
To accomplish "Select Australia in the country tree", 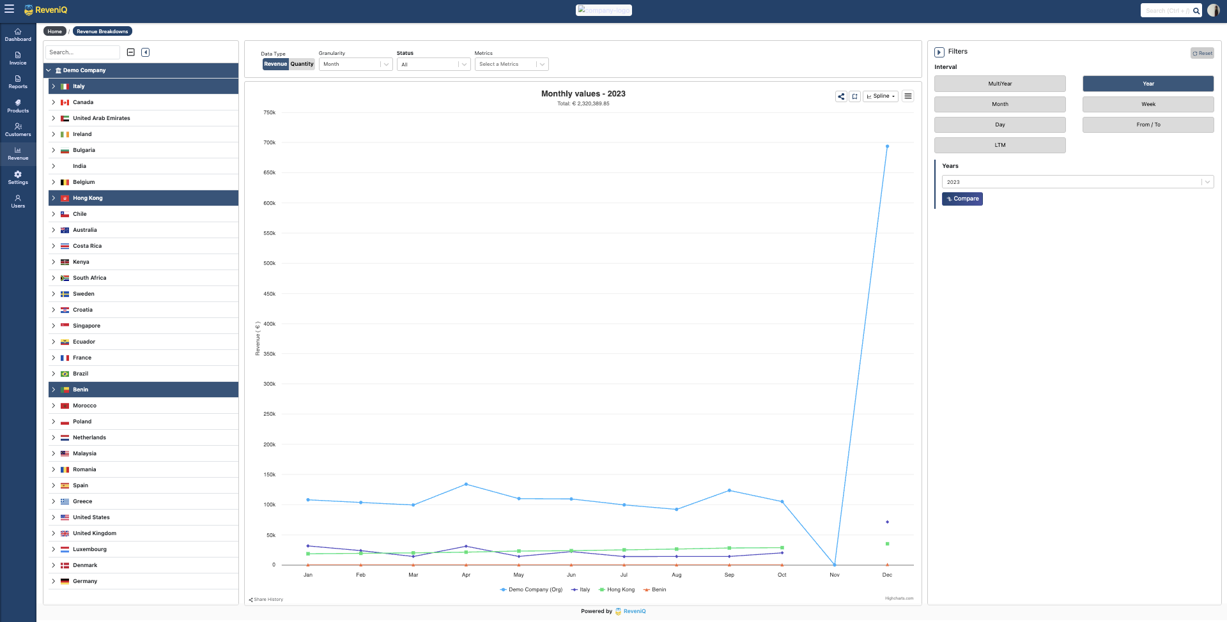I will pyautogui.click(x=85, y=230).
